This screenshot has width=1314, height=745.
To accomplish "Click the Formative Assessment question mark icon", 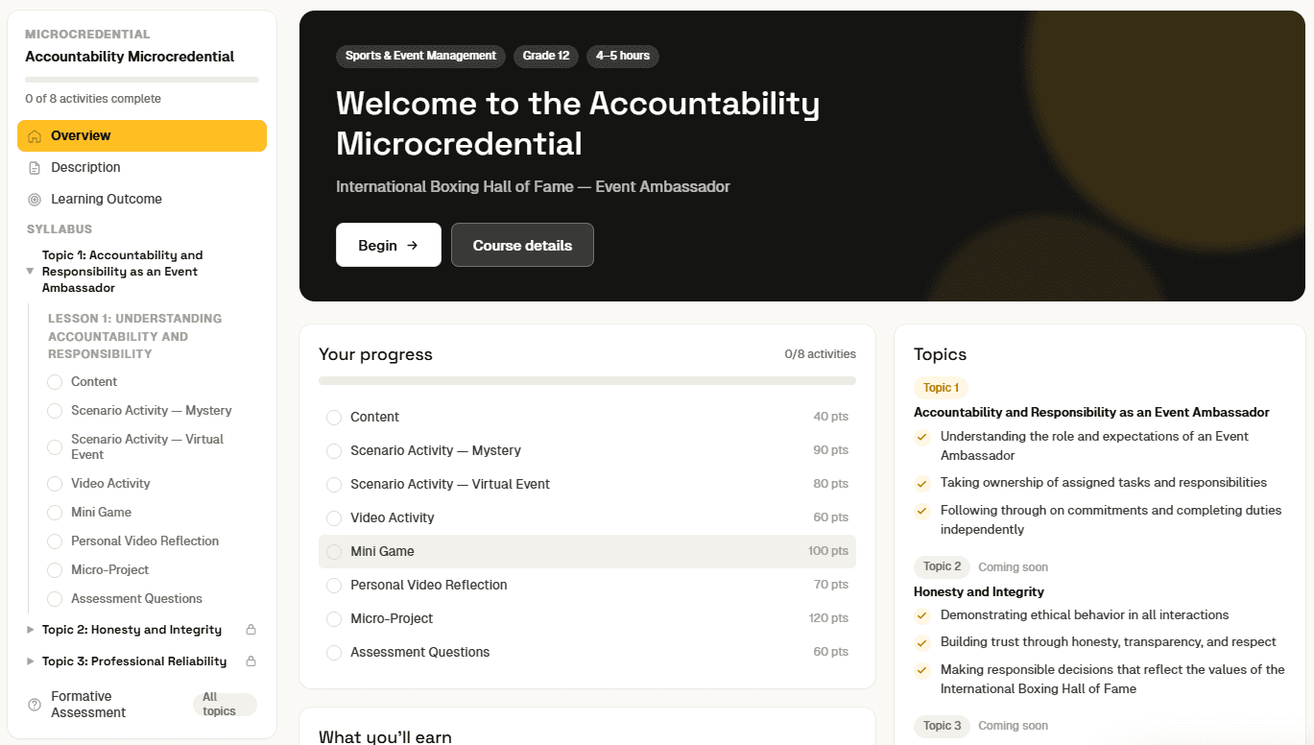I will [35, 705].
